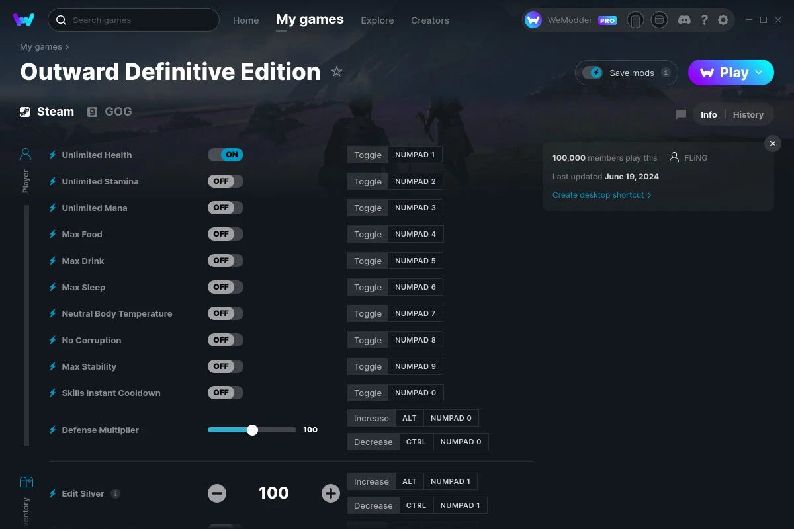The width and height of the screenshot is (794, 529).
Task: Switch to the History tab
Action: point(748,114)
